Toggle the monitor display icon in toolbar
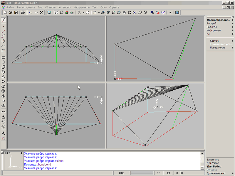The height and width of the screenshot is (176, 235). click(x=49, y=13)
